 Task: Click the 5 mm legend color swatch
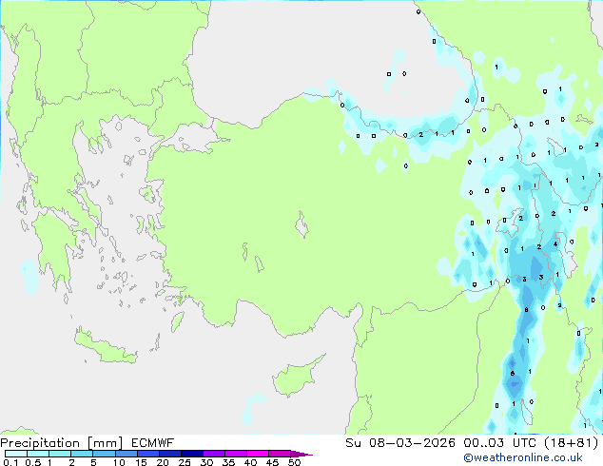point(104,454)
